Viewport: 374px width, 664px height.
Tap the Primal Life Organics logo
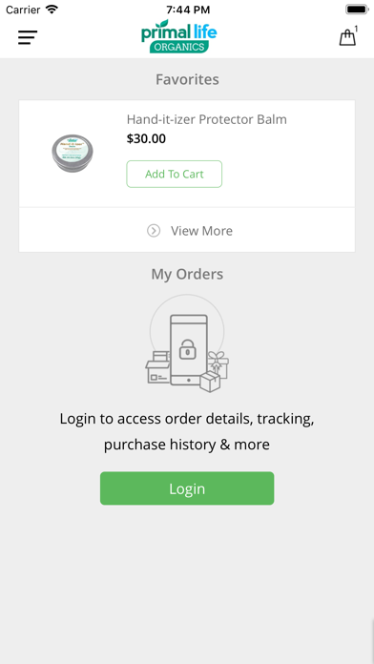click(x=178, y=36)
